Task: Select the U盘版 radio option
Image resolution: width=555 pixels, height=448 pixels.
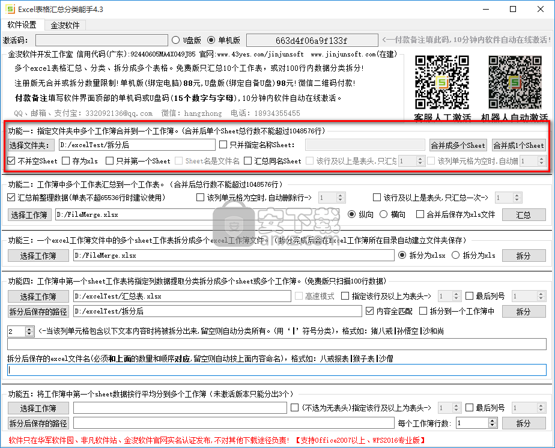Action: click(x=187, y=40)
